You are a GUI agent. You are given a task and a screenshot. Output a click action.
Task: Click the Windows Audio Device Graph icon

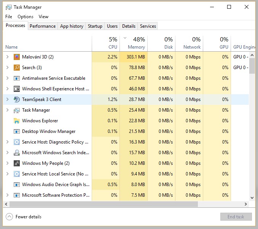point(17,185)
